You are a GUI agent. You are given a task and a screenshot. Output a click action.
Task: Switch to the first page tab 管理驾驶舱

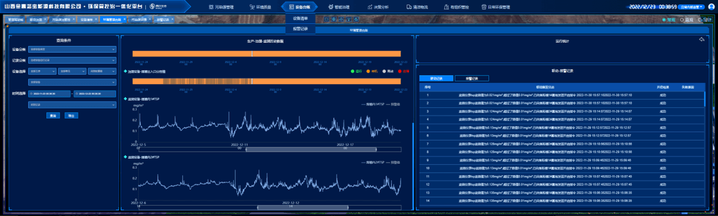16,19
